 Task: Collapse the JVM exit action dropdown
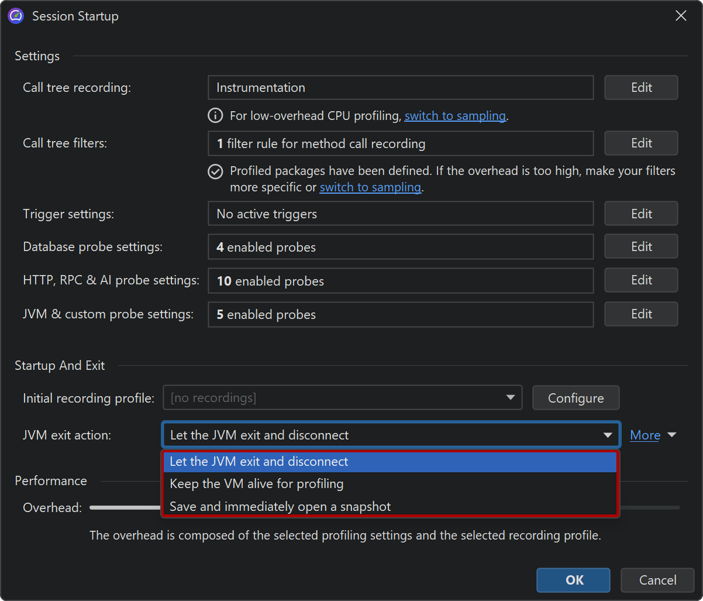coord(608,435)
